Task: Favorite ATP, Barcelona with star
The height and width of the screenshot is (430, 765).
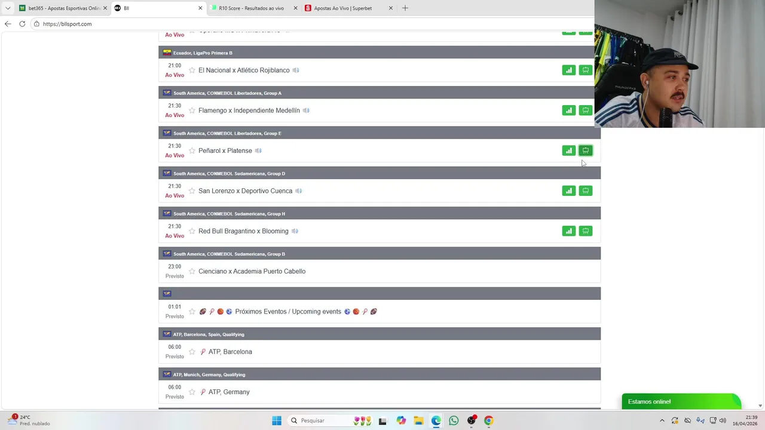Action: [192, 352]
